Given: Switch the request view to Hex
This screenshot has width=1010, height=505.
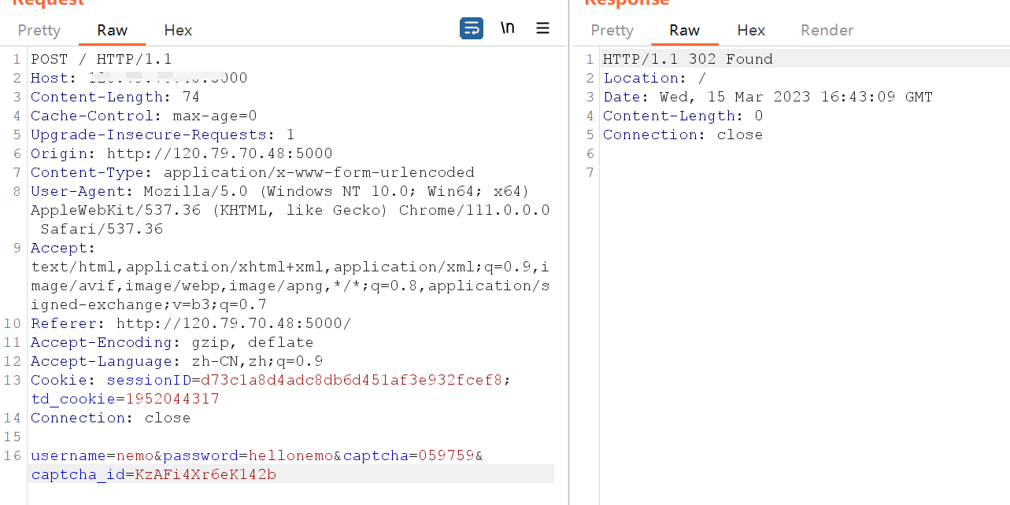Looking at the screenshot, I should 177,30.
